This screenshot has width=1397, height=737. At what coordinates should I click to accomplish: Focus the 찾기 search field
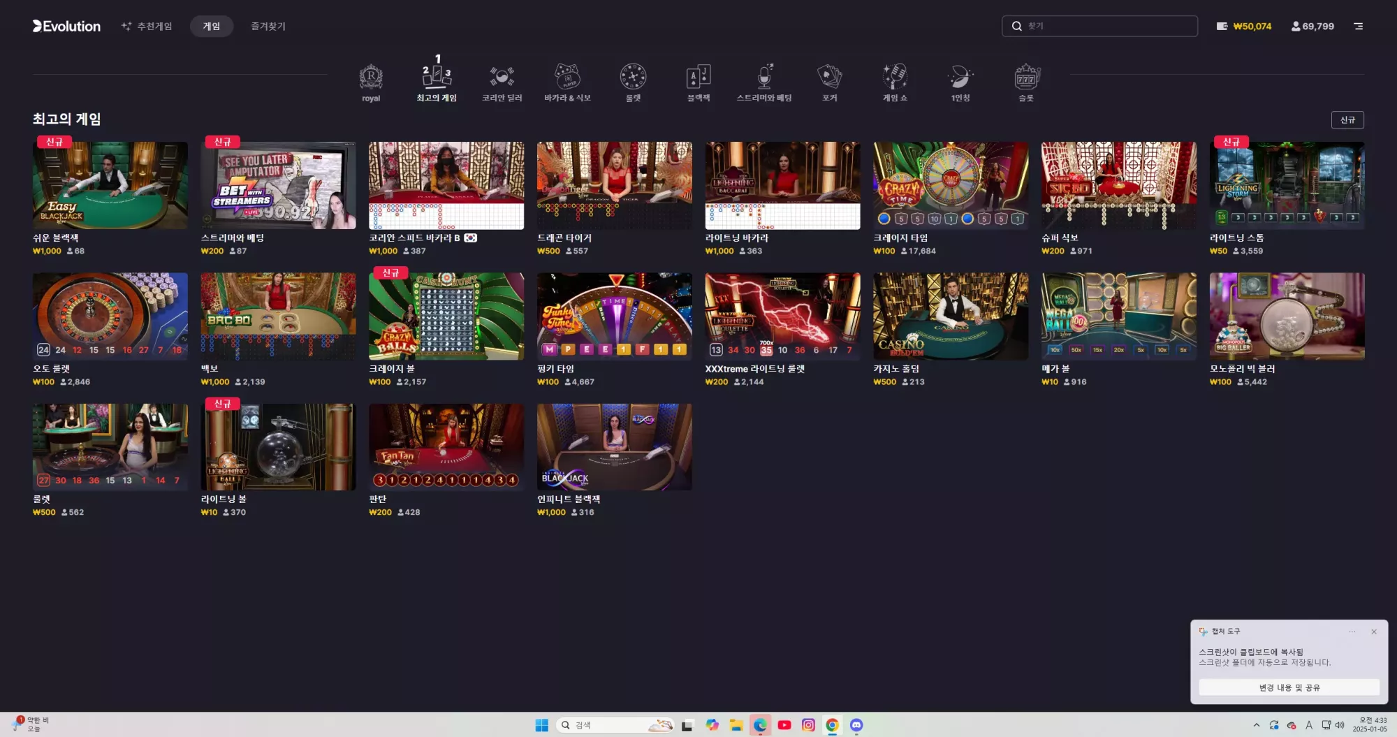1099,26
